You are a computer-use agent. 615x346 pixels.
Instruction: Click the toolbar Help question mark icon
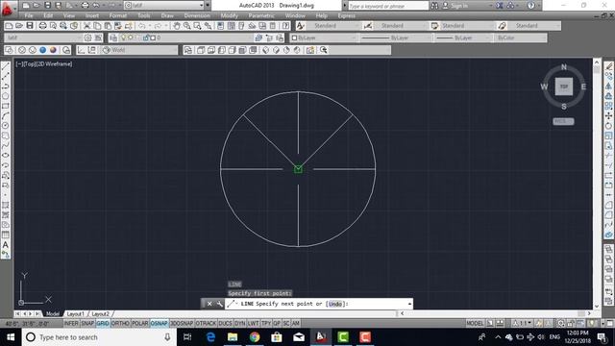point(286,26)
